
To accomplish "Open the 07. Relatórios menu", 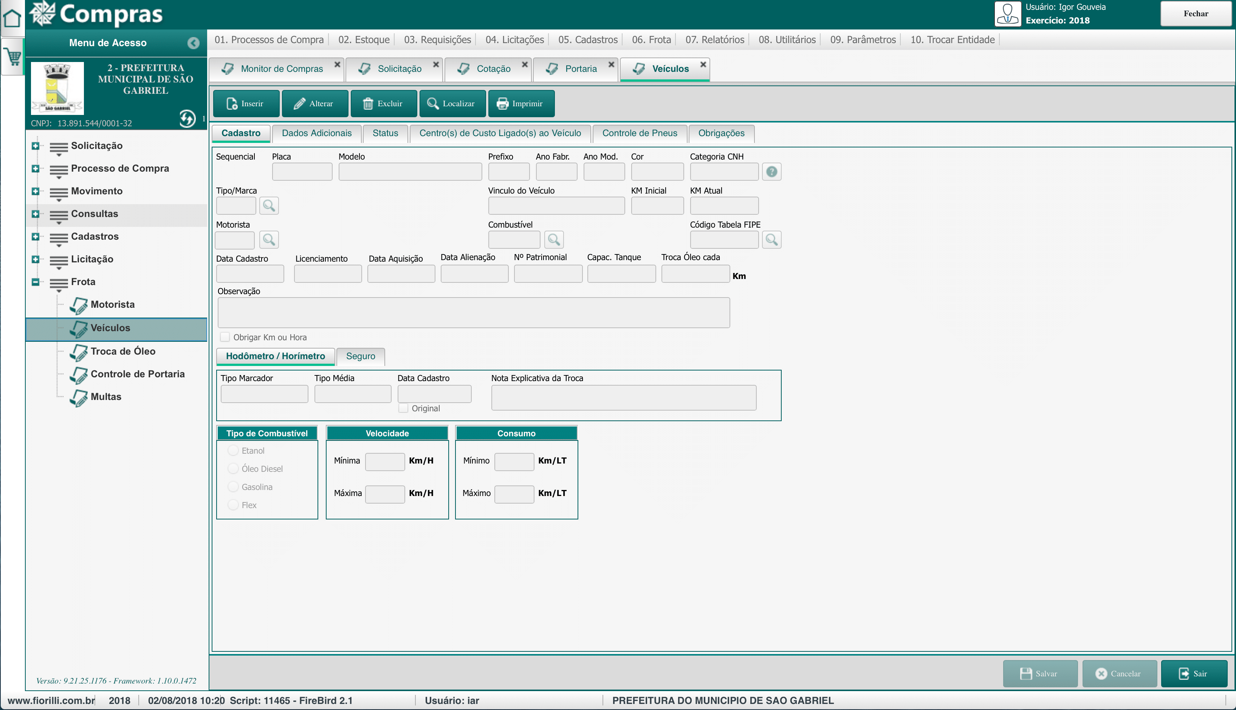I will 714,39.
